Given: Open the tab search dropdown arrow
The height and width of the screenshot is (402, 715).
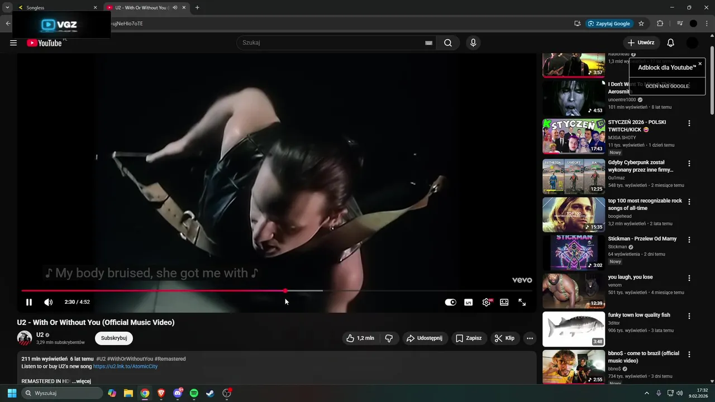Looking at the screenshot, I should pyautogui.click(x=7, y=8).
